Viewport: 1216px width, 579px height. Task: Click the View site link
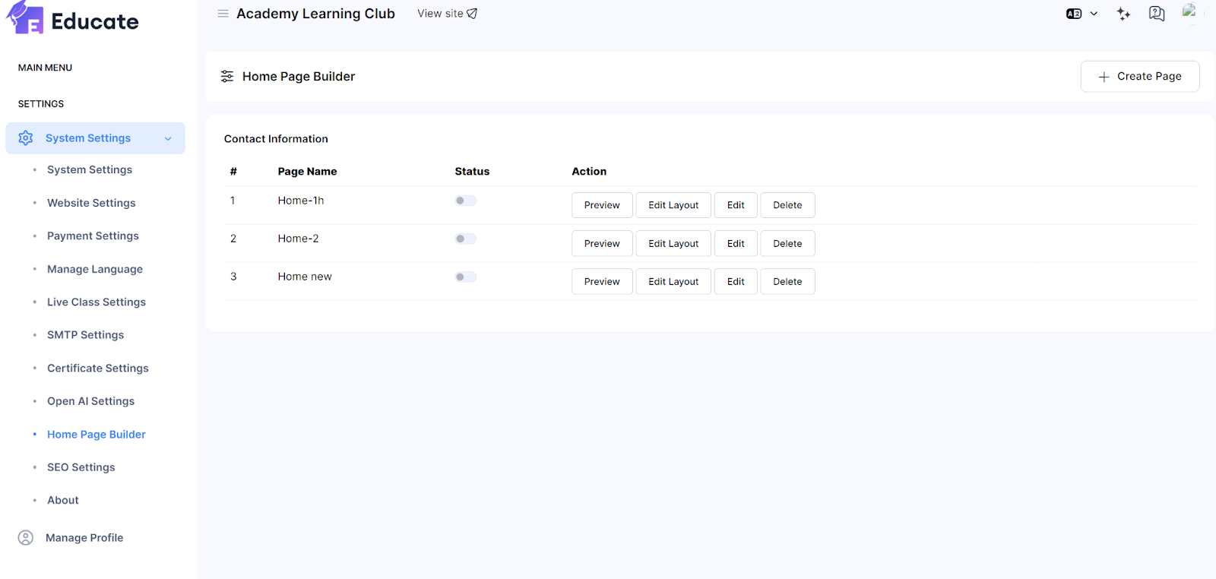click(447, 14)
